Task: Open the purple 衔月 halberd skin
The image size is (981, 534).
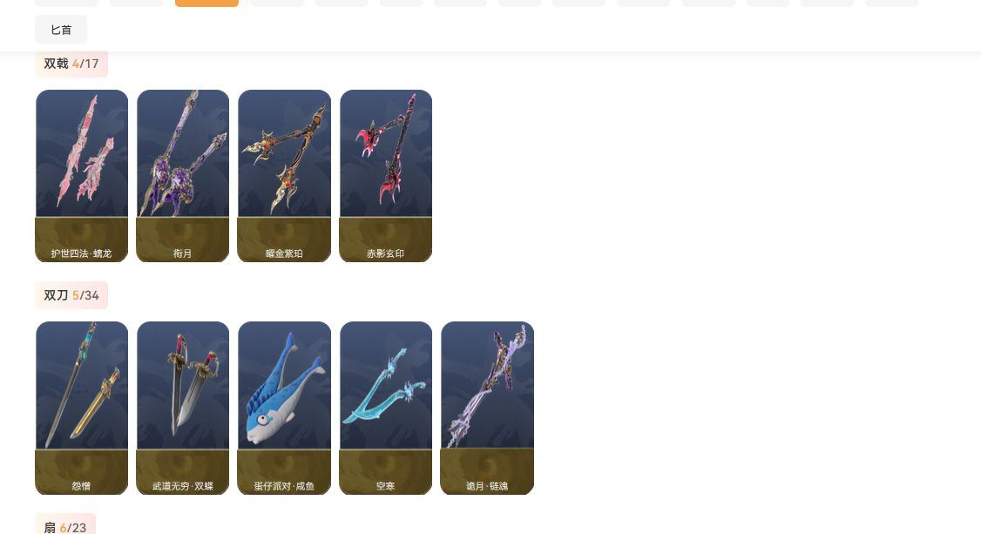Action: click(x=183, y=176)
